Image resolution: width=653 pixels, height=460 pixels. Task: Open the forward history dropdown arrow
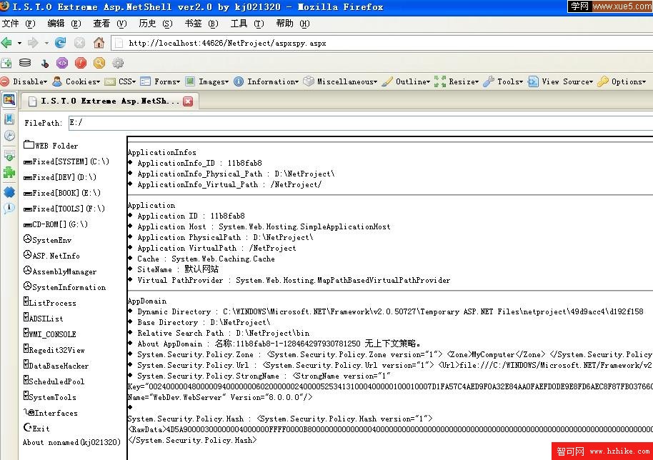(46, 43)
